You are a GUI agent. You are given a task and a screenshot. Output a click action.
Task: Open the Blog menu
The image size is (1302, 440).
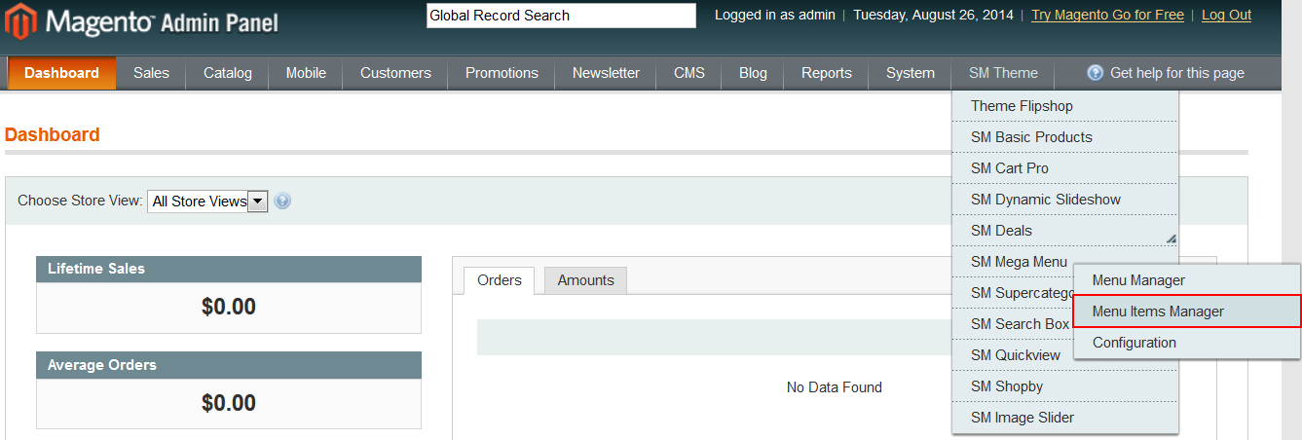[x=753, y=73]
